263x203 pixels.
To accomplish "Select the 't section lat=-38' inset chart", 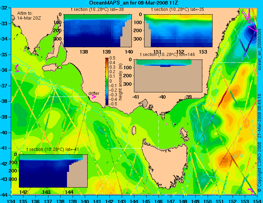I will click(98, 31).
